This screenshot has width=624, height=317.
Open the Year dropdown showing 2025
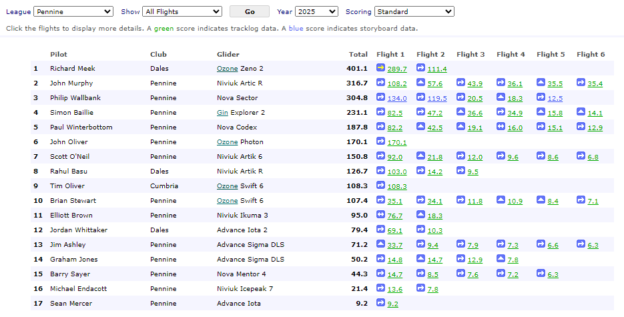click(x=316, y=11)
